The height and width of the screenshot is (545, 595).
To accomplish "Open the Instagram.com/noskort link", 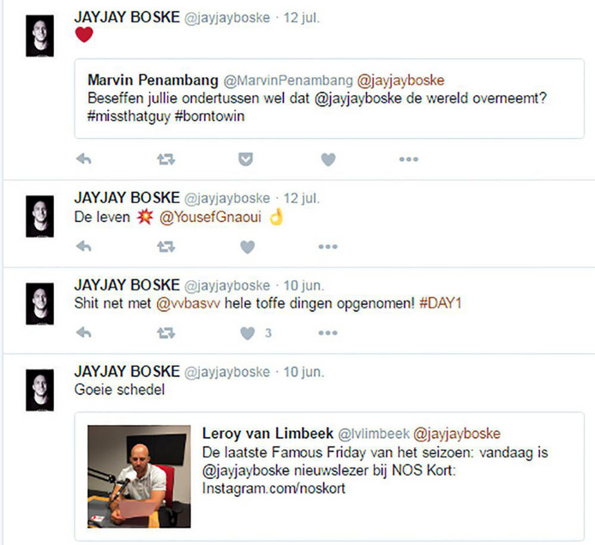I will tap(273, 488).
